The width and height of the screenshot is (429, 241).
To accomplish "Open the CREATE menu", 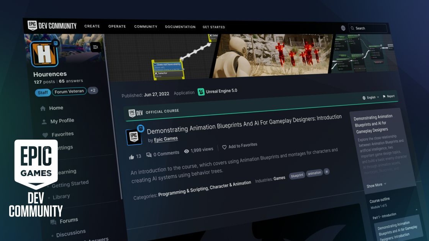I will [x=92, y=26].
